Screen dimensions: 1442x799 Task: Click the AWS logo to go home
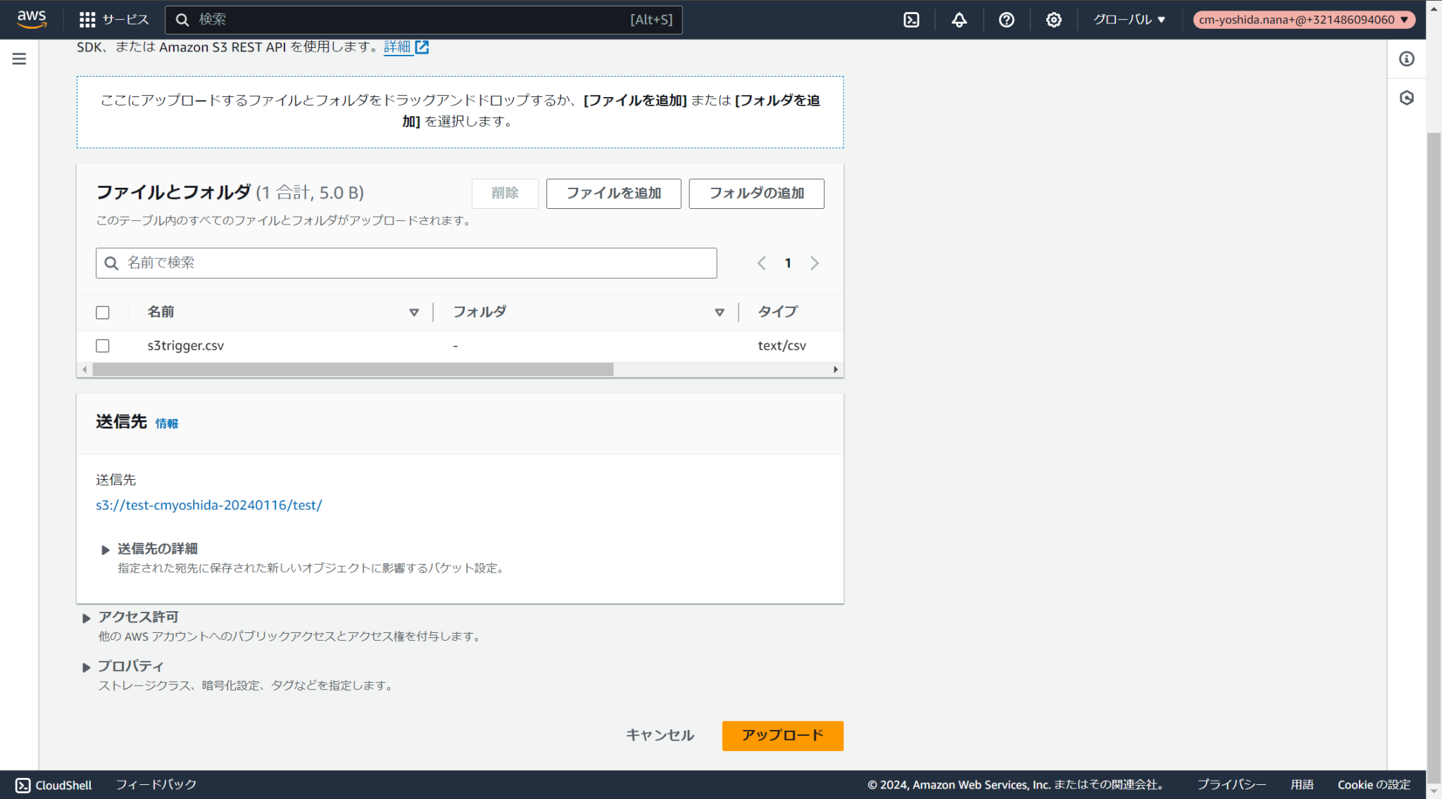point(31,19)
